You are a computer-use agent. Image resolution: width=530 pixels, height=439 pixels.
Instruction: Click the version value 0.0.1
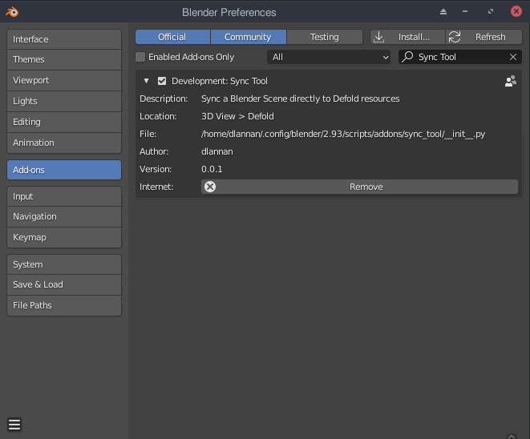tap(212, 169)
